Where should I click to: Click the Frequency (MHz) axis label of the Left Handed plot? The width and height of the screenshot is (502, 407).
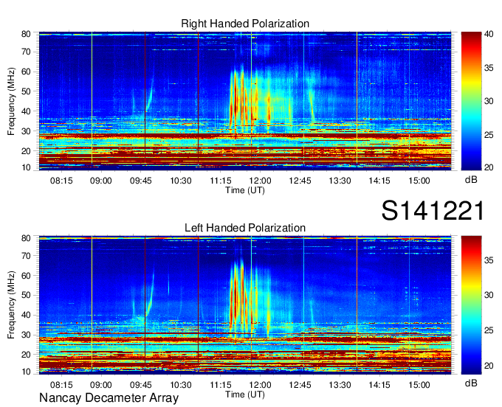[11, 305]
